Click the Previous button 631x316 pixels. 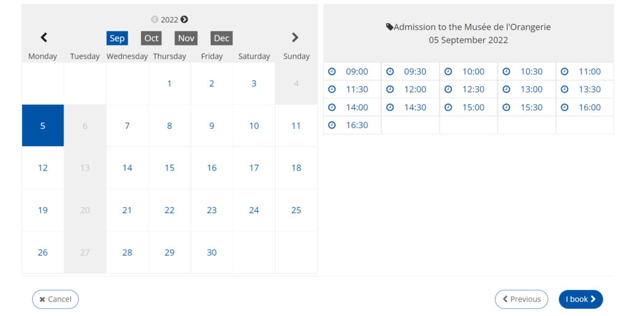coord(521,299)
